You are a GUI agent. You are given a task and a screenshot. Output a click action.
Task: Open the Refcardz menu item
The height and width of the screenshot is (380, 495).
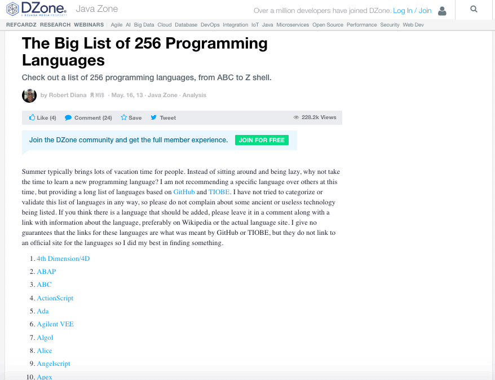coord(21,25)
